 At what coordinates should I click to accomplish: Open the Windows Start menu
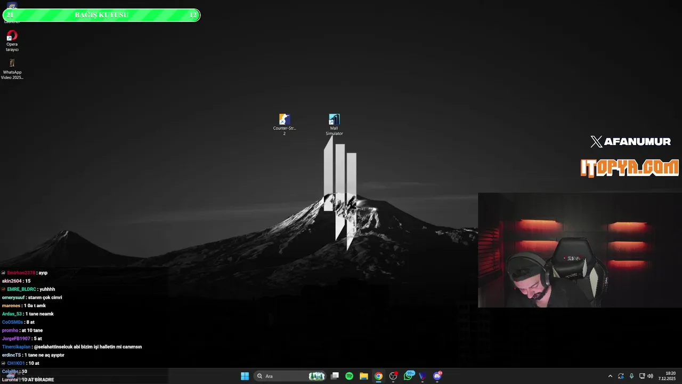coord(245,376)
